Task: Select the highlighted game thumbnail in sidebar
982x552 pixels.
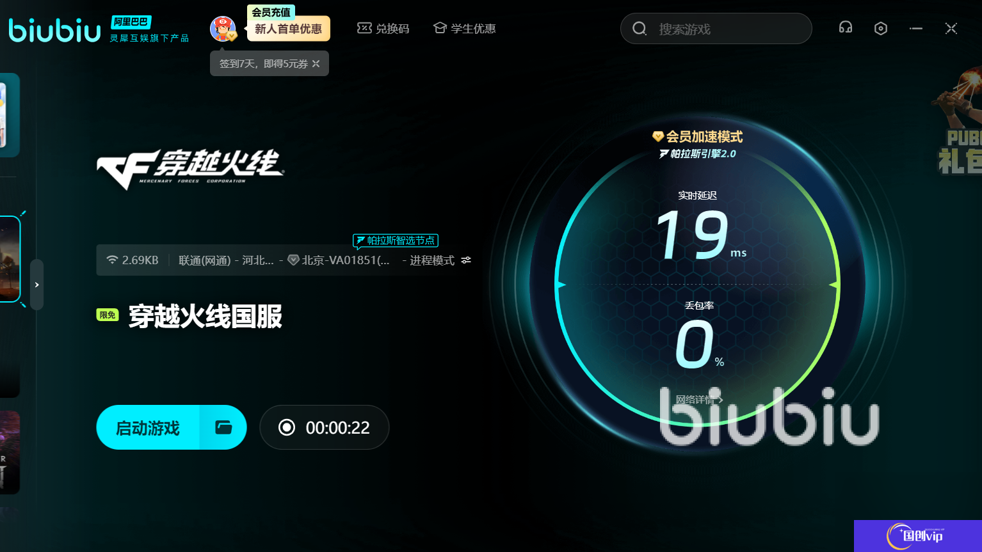Action: (x=10, y=259)
